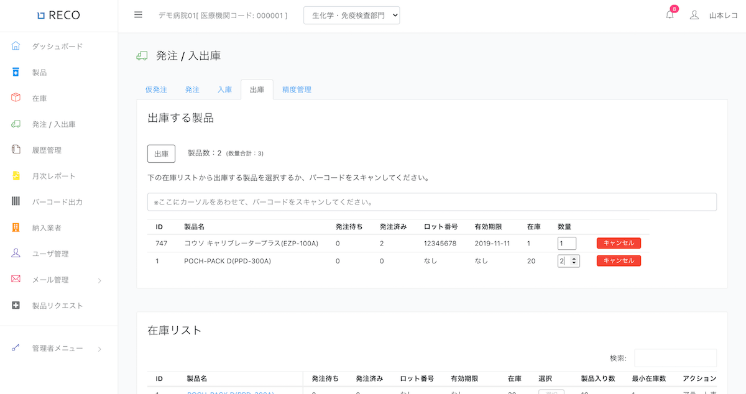The width and height of the screenshot is (746, 394).
Task: Click the user profile icon
Action: pos(694,15)
